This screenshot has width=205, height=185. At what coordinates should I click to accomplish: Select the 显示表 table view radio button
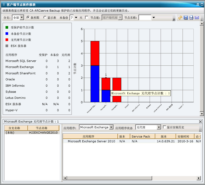point(45,17)
